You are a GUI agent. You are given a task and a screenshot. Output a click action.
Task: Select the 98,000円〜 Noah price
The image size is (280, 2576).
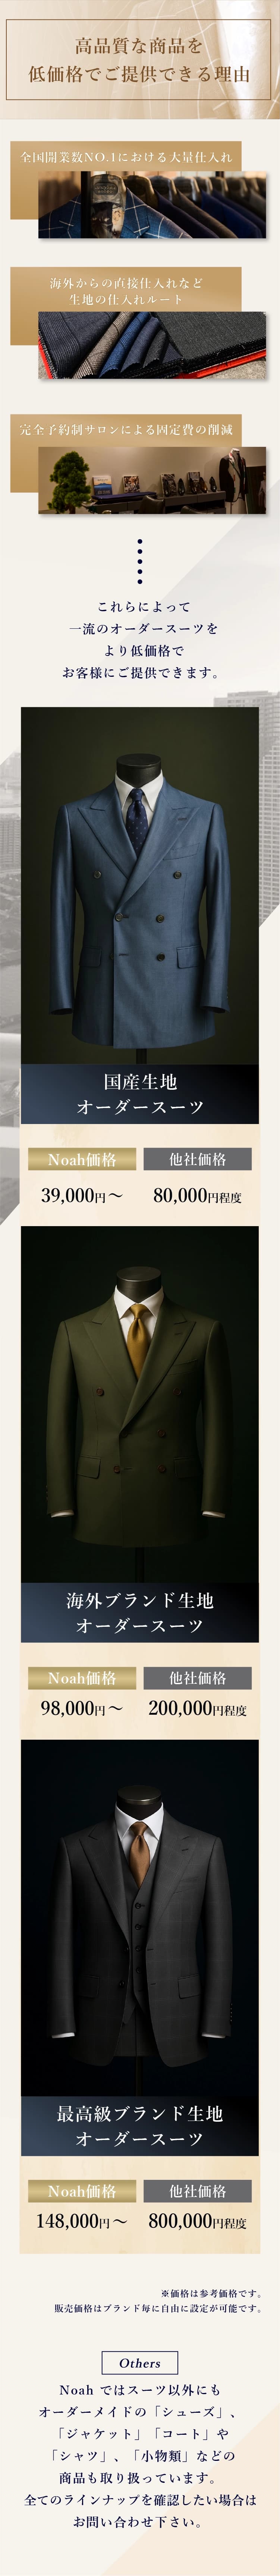point(82,1708)
